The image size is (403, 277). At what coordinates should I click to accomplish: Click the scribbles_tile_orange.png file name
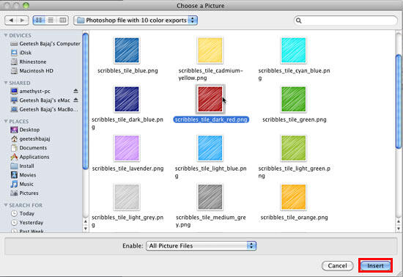[x=294, y=218]
